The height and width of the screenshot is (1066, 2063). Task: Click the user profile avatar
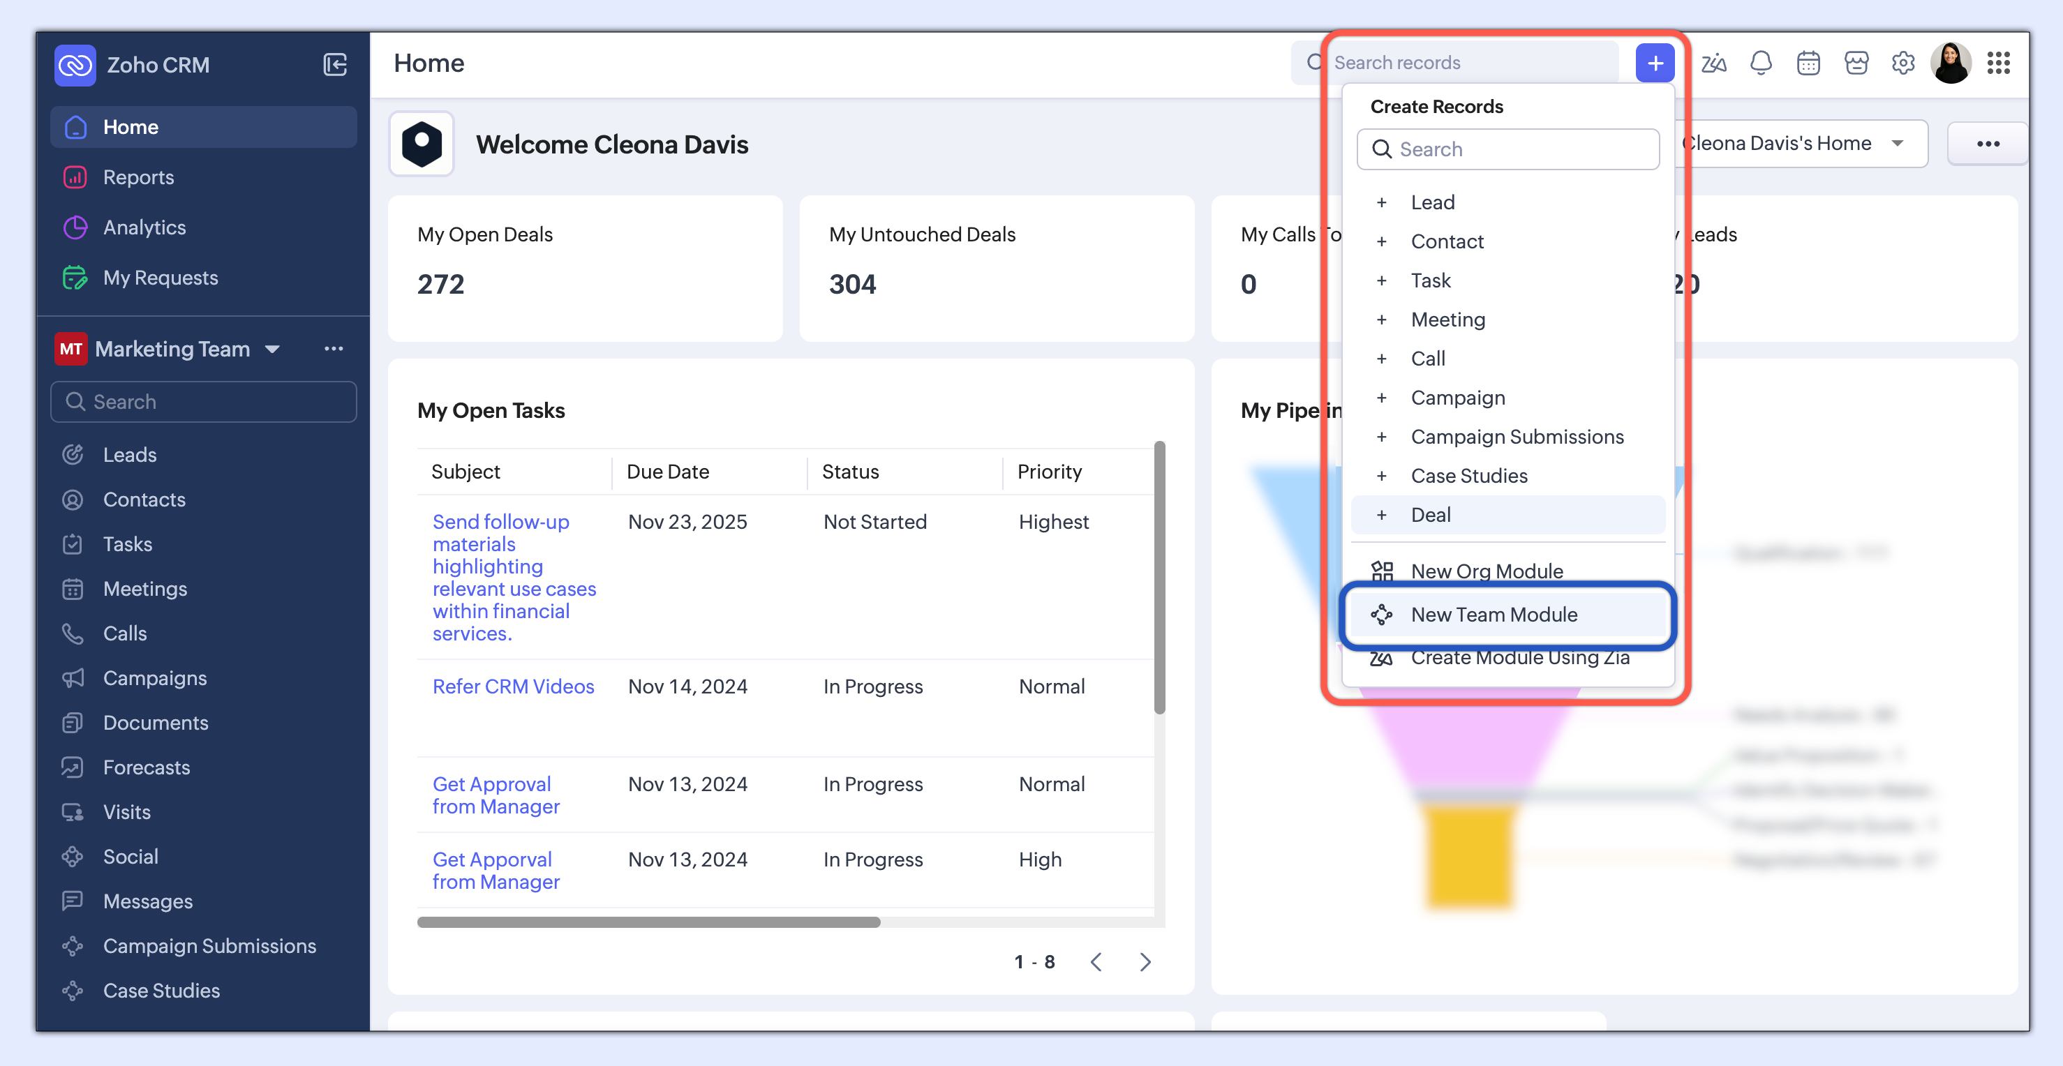coord(1950,63)
